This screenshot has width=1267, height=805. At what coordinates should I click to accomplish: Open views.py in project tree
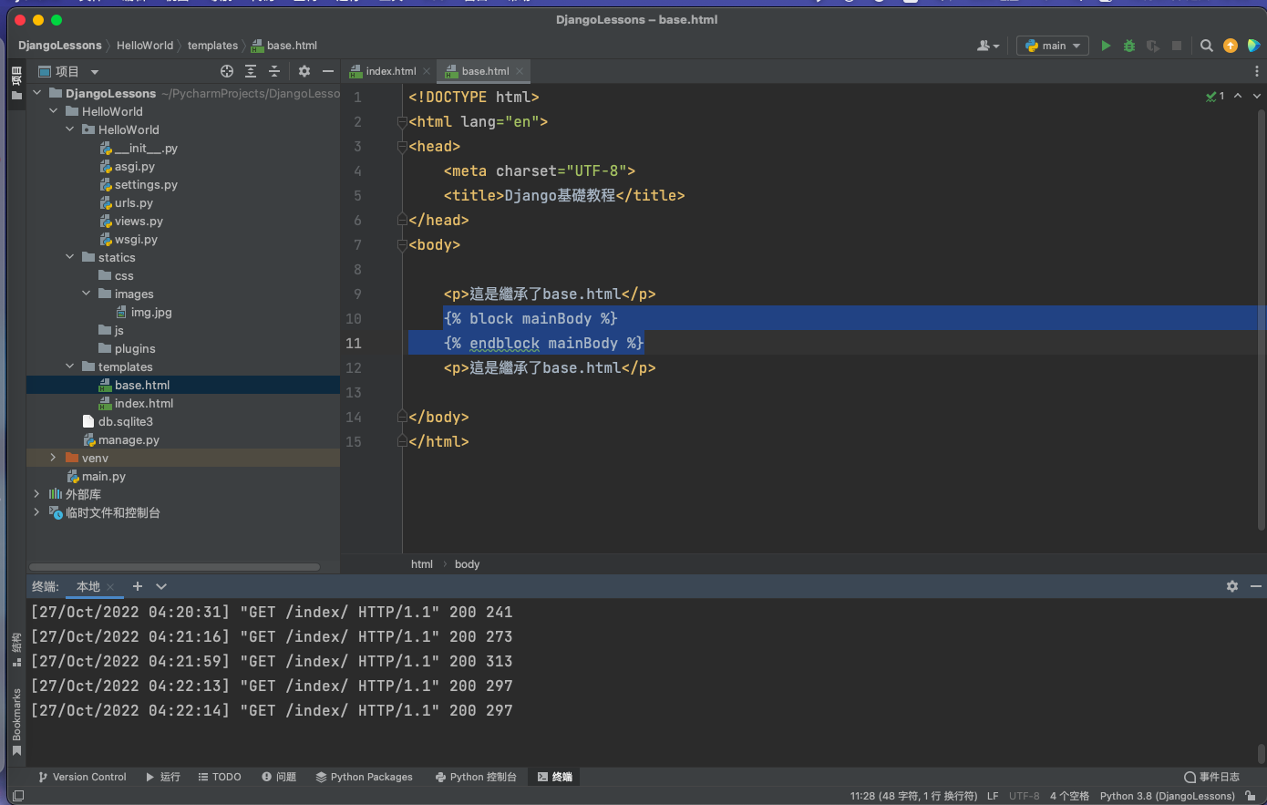(x=139, y=221)
